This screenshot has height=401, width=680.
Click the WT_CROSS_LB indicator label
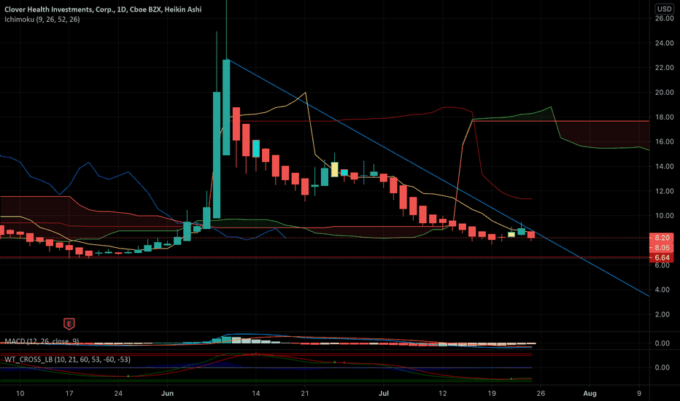[x=67, y=359]
